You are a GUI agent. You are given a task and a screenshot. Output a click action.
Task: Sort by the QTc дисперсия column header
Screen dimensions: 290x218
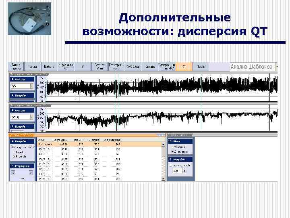[112, 140]
